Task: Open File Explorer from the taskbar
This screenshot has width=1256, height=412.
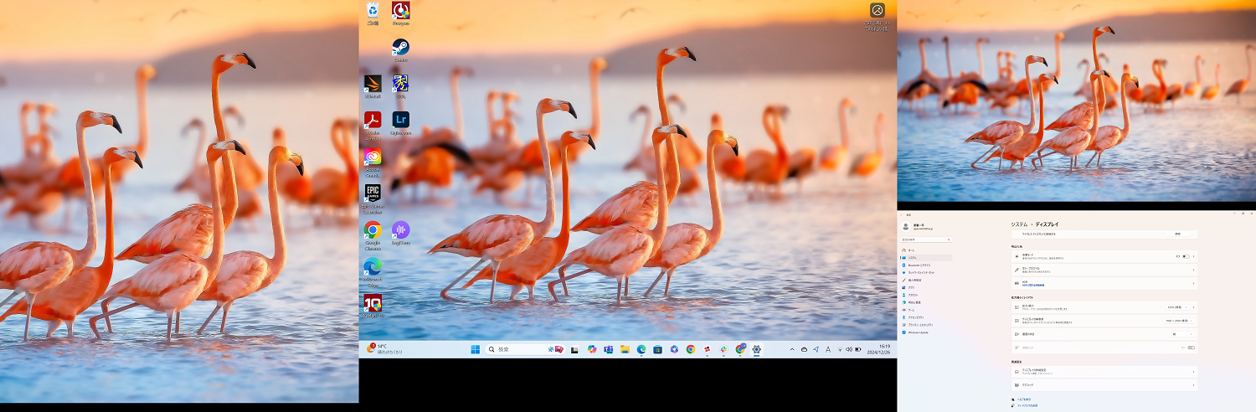Action: tap(625, 349)
